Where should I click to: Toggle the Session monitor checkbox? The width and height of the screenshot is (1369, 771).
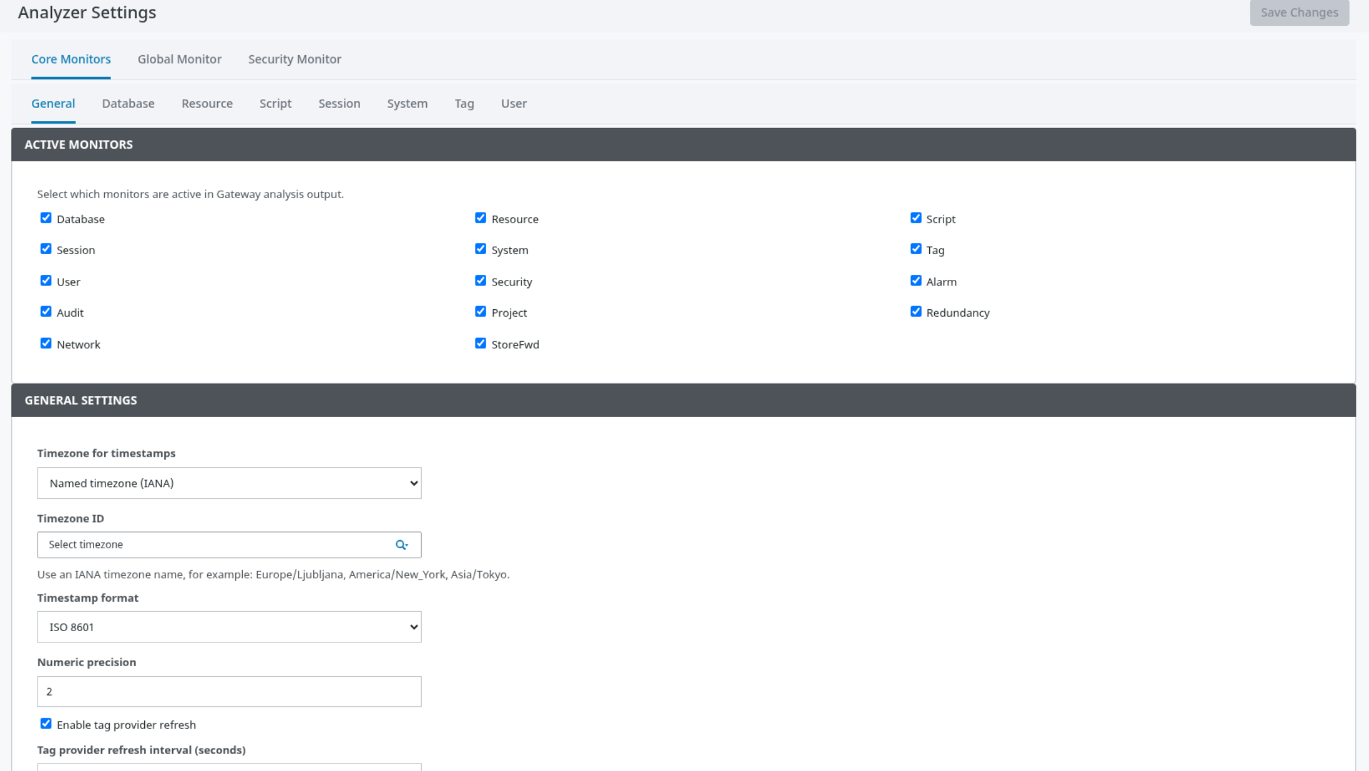tap(46, 249)
